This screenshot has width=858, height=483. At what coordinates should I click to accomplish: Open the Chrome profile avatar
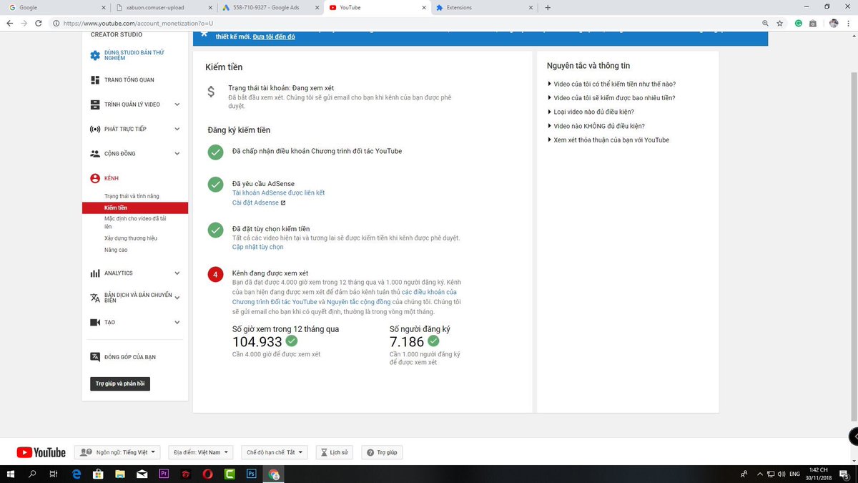(x=834, y=23)
